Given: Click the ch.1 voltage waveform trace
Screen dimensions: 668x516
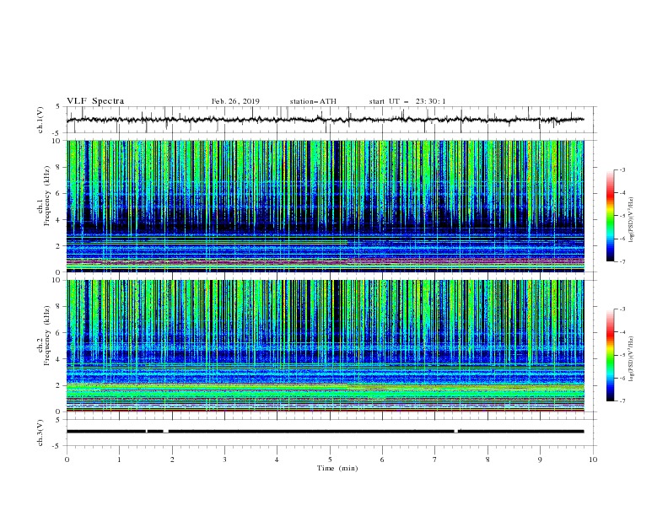Looking at the screenshot, I should coord(325,120).
